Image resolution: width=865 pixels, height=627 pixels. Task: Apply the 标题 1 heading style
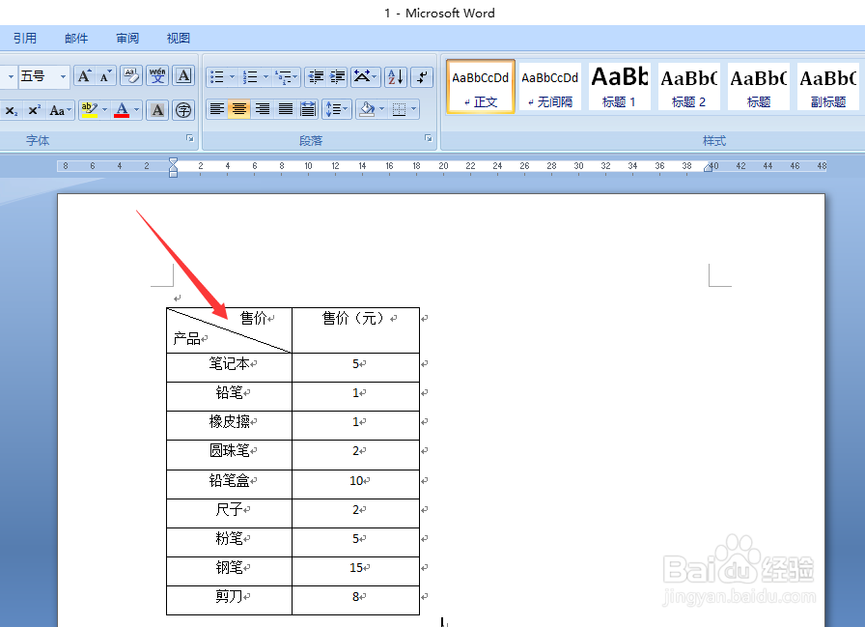click(619, 86)
